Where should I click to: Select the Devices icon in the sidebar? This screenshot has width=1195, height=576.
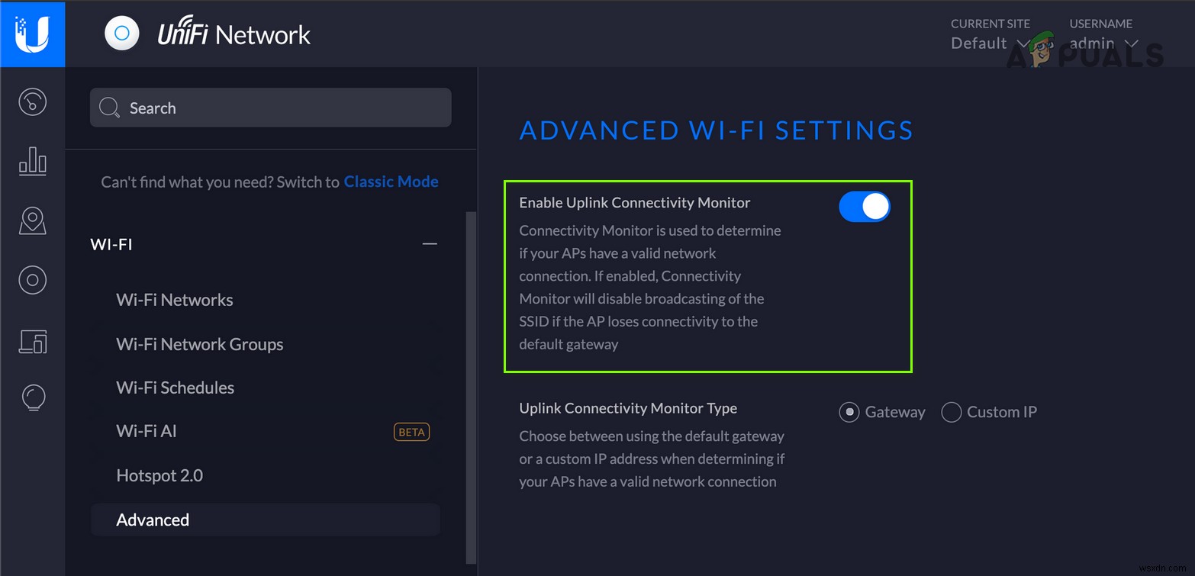click(33, 280)
